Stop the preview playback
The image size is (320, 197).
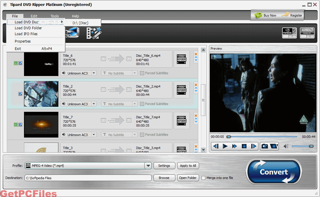tap(244, 146)
